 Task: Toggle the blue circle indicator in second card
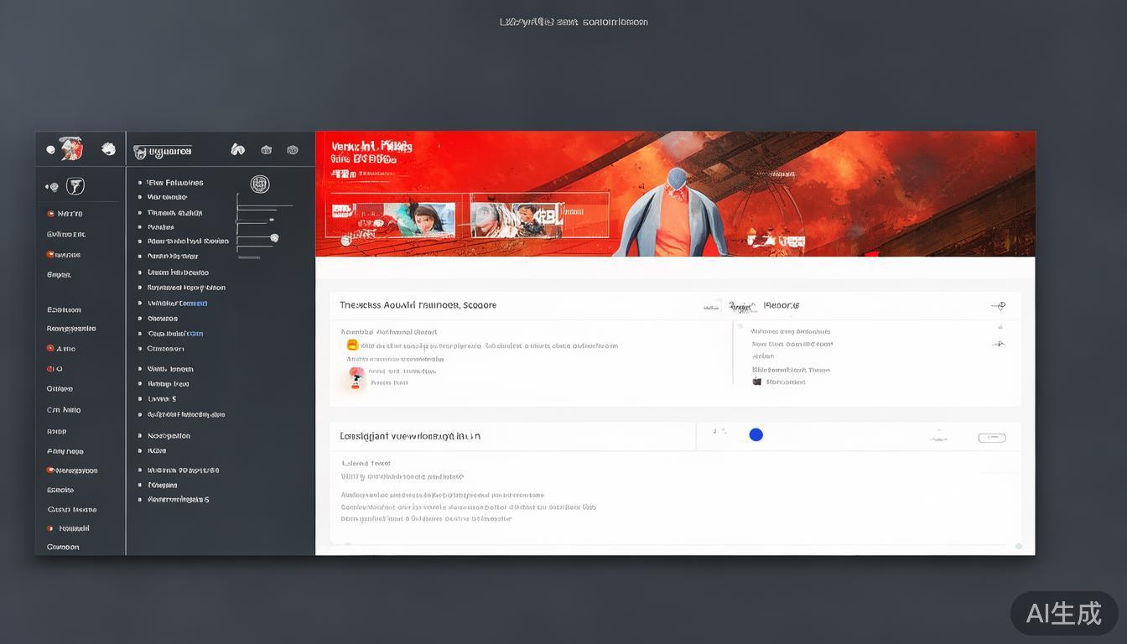coord(756,434)
